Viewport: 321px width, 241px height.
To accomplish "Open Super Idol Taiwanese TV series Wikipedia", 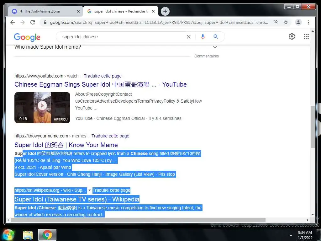I will pos(77,199).
